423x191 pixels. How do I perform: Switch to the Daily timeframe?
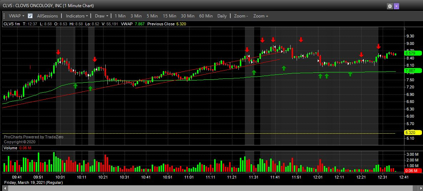222,16
